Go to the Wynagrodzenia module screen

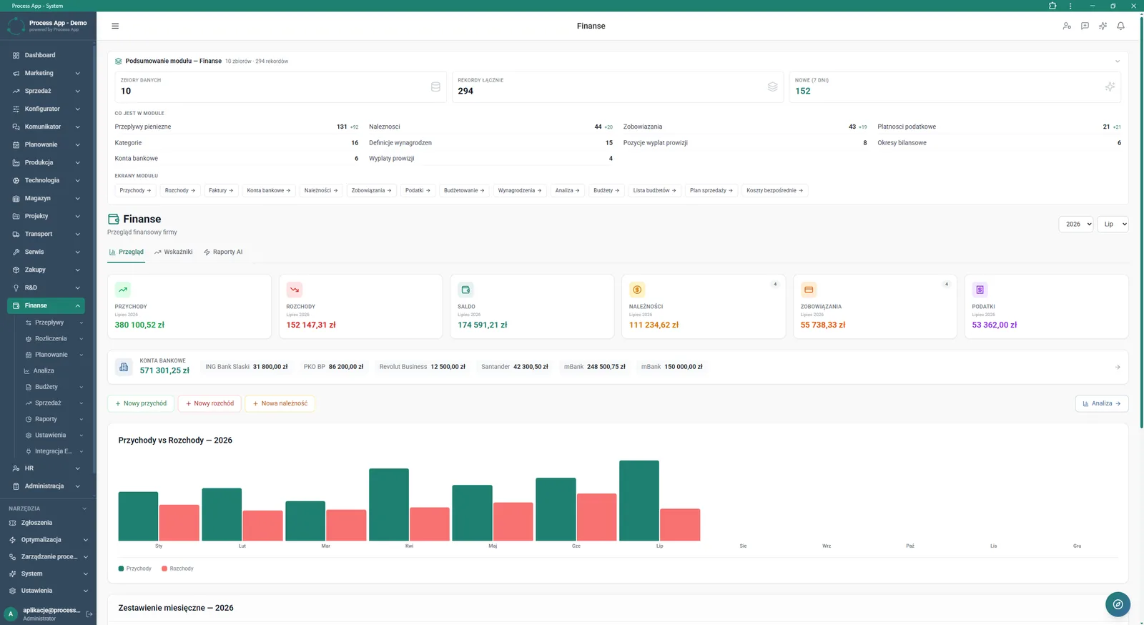point(520,190)
